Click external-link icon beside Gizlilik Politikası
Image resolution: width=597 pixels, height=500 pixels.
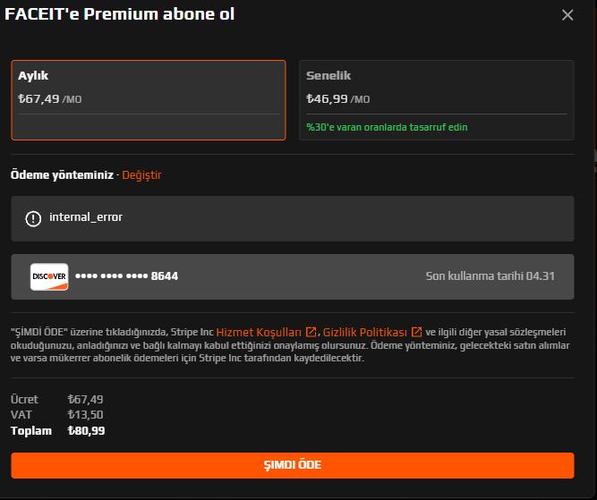(416, 332)
